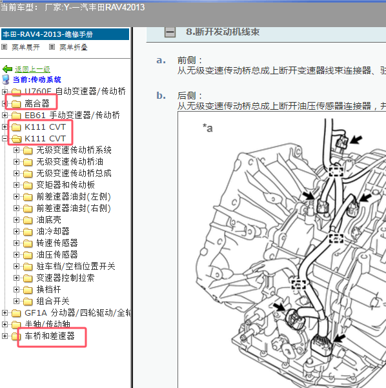The height and width of the screenshot is (388, 386).
Task: Expand the 组合开关 node
Action: 16,301
